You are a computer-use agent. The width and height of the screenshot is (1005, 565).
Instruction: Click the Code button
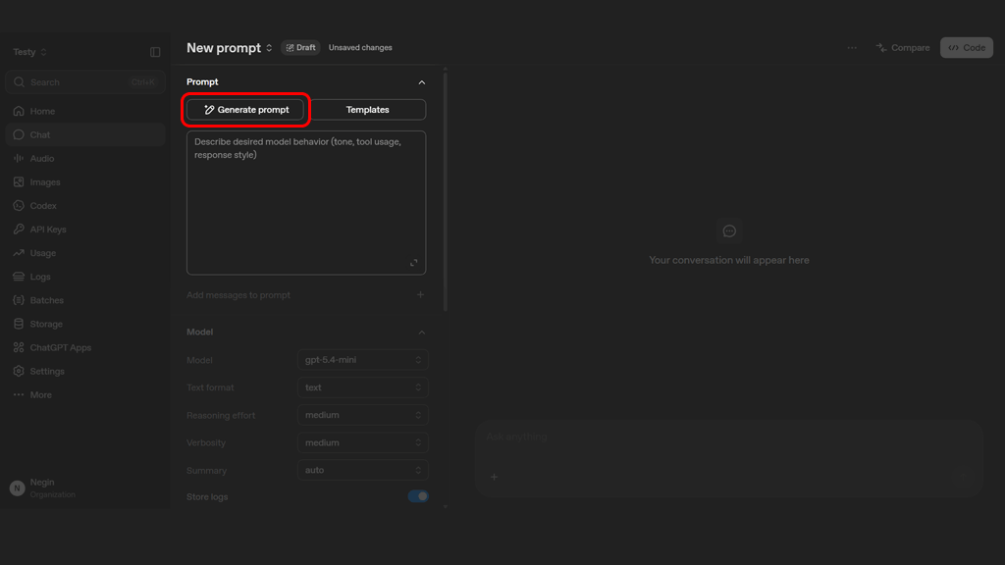tap(967, 48)
